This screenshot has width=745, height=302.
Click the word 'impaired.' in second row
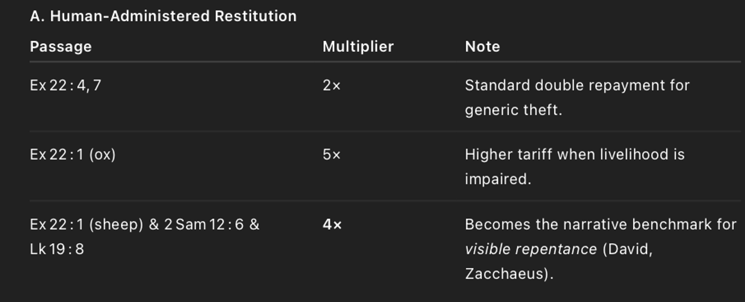click(x=498, y=180)
